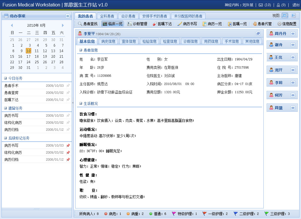This screenshot has width=301, height=219.
Task: Unpin 结构化病历 in 后续标记任务
Action: point(68,153)
